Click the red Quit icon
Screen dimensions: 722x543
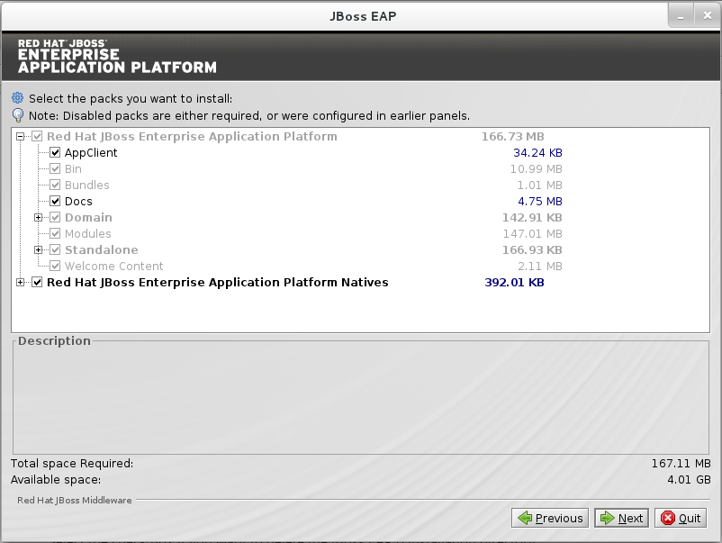[668, 518]
